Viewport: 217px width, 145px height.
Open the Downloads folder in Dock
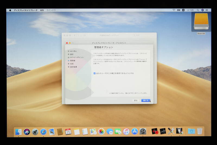pyautogui.click(x=192, y=131)
